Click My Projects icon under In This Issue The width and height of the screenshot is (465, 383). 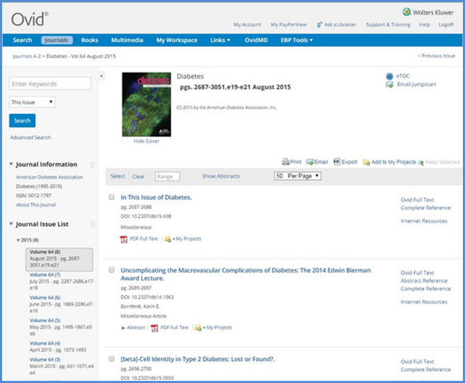pos(168,239)
